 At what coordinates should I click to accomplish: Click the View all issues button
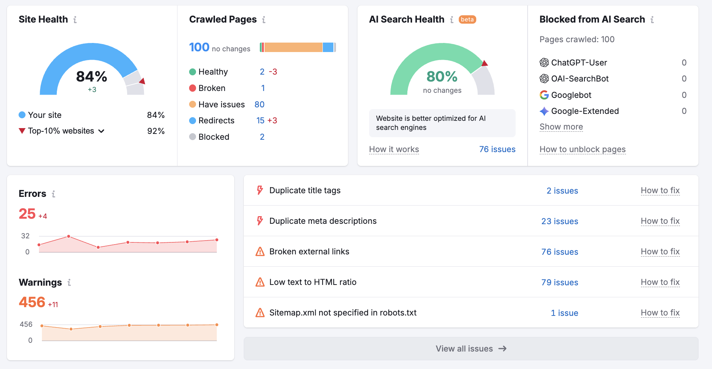(x=471, y=349)
